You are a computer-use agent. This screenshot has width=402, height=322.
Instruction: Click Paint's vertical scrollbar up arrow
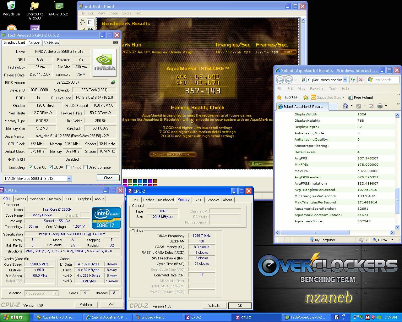pos(303,20)
